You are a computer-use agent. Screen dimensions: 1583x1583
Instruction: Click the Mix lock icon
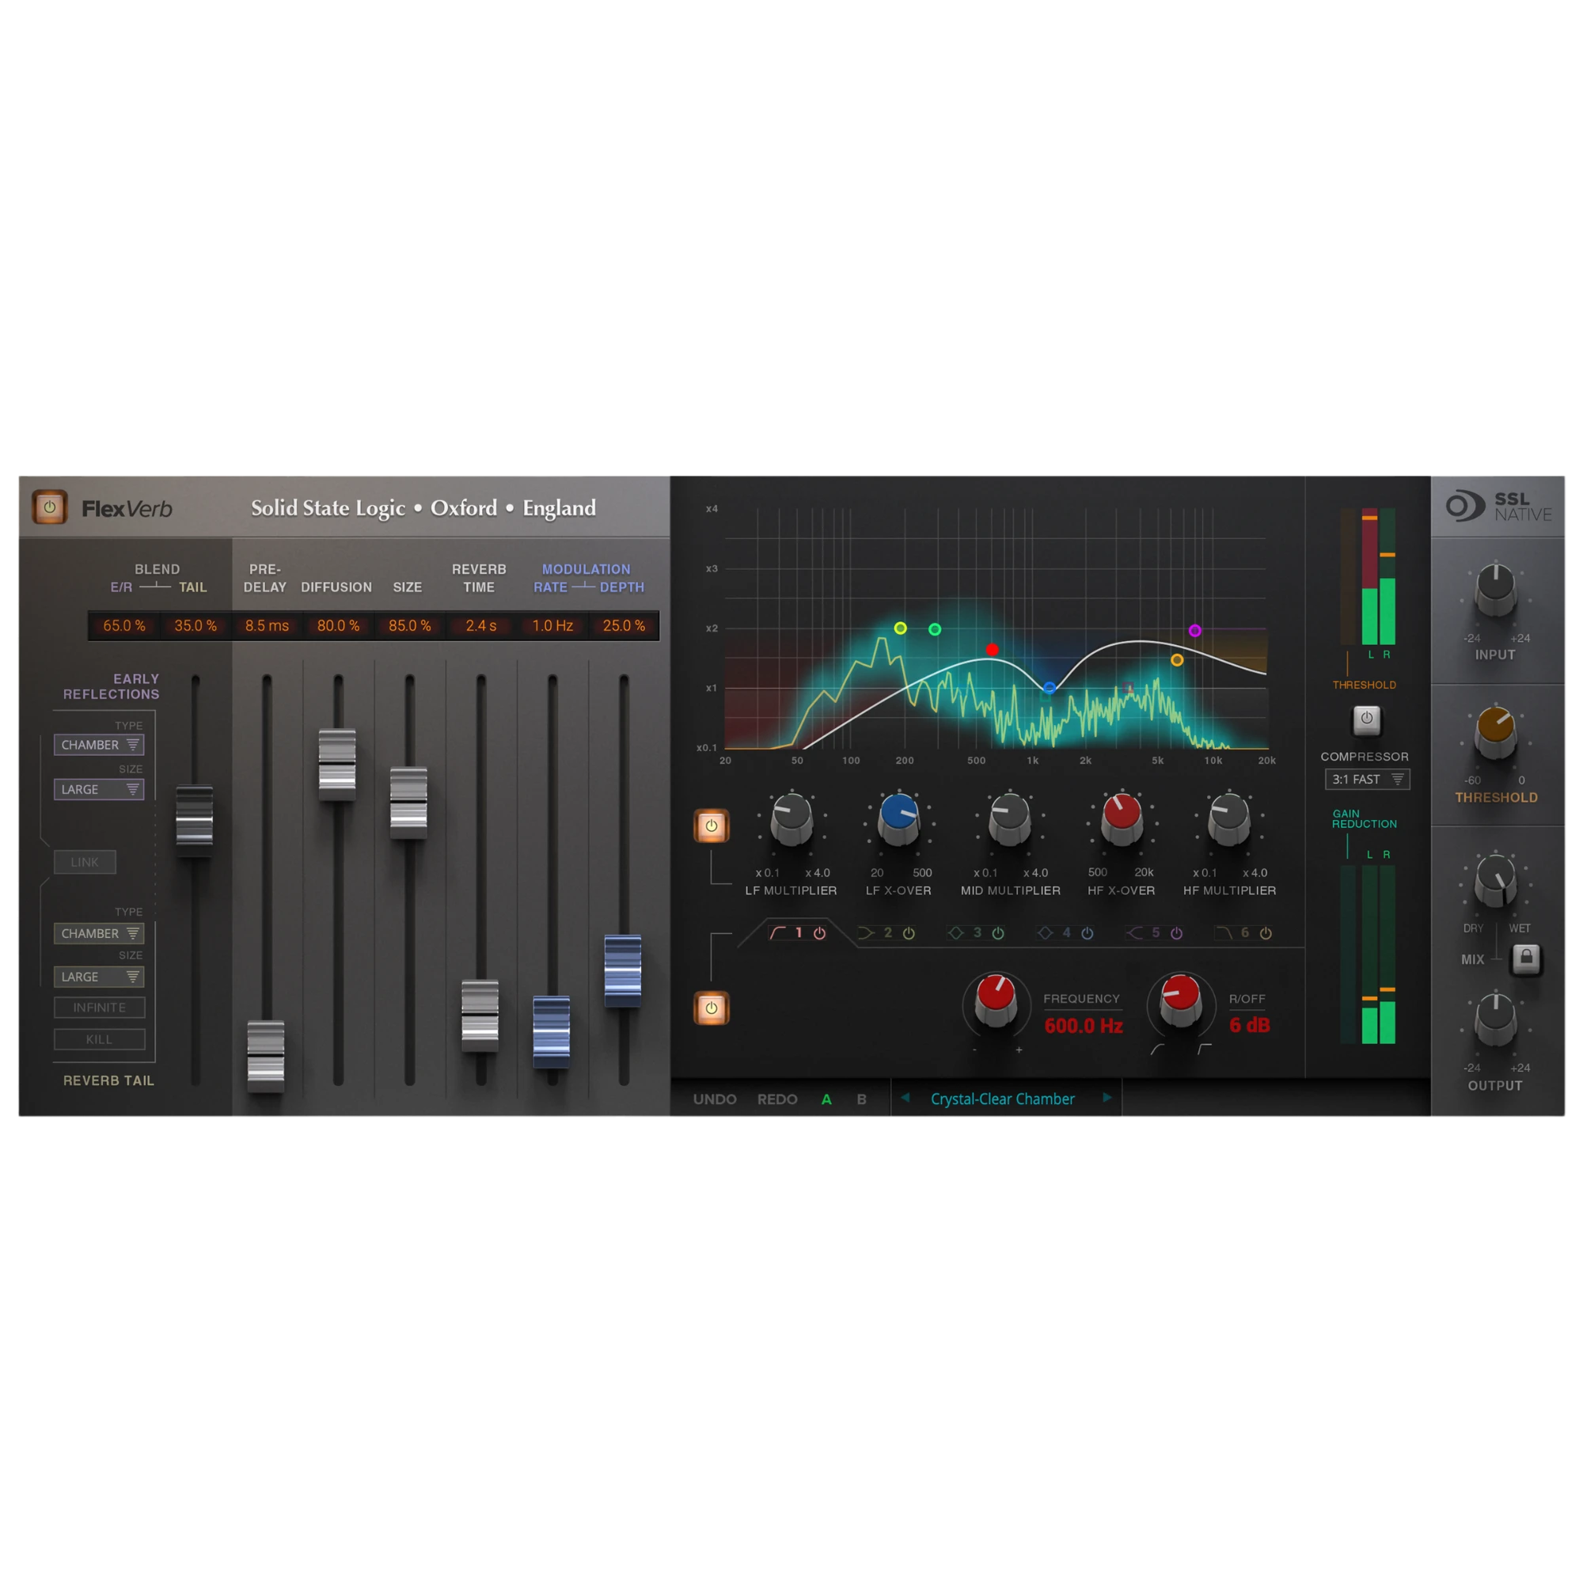coord(1526,958)
